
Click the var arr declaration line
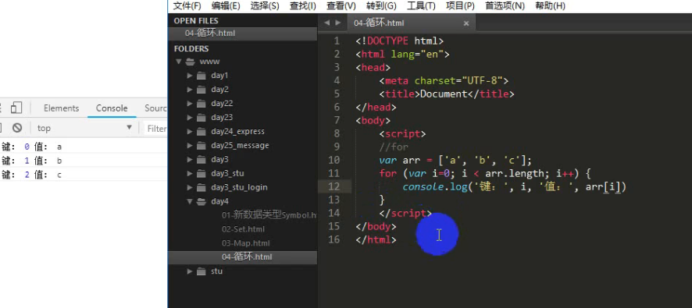pos(455,161)
